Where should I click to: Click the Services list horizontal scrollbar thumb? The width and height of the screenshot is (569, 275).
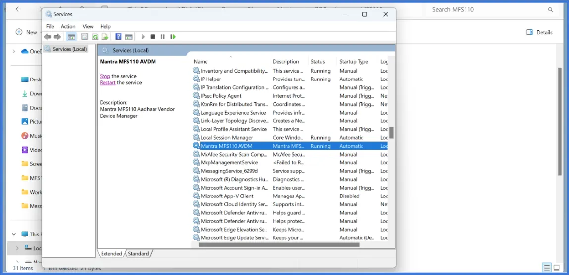tap(279, 245)
